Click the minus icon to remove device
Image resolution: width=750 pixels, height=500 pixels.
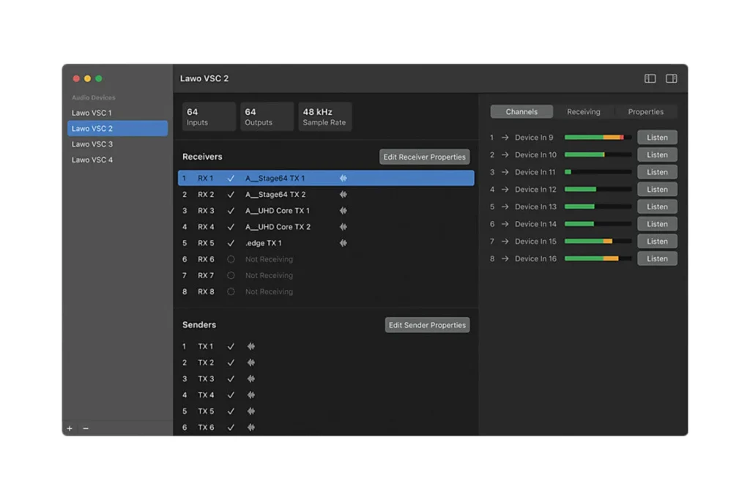[86, 428]
